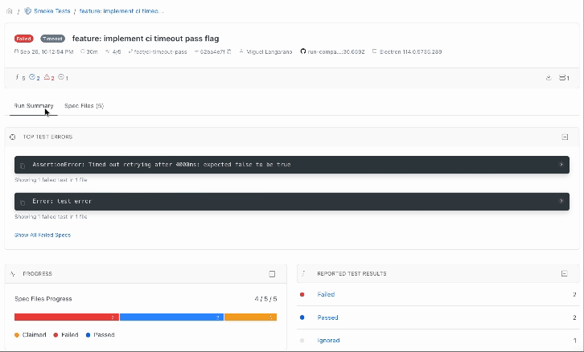Click the Failed results count of 2
This screenshot has height=352, width=584.
[x=574, y=294]
